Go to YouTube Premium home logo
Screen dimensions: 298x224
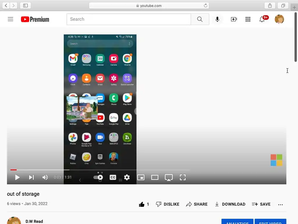[35, 19]
